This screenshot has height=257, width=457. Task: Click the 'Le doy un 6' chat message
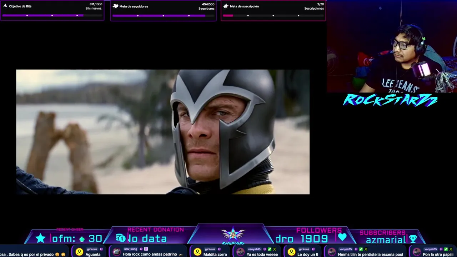click(x=308, y=255)
